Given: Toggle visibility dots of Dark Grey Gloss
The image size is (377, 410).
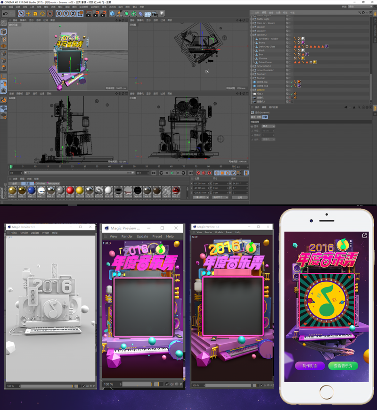Looking at the screenshot, I should click(x=290, y=47).
